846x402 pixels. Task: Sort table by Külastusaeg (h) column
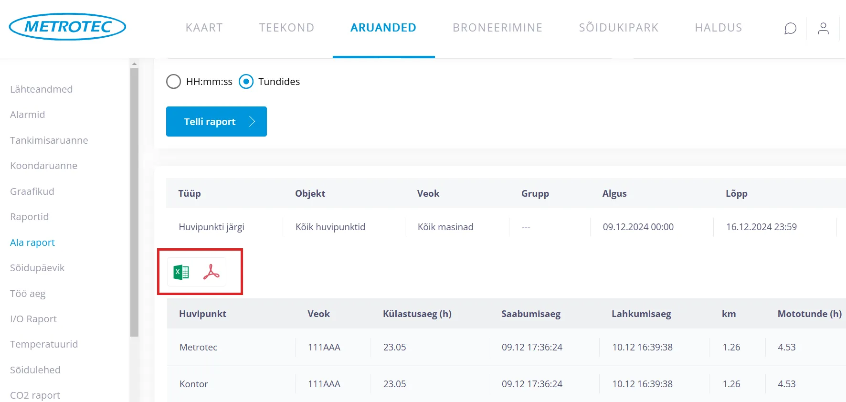point(417,314)
